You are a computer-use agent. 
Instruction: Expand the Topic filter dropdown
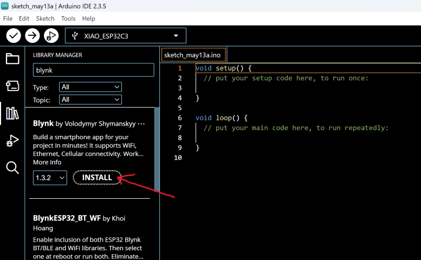[90, 100]
